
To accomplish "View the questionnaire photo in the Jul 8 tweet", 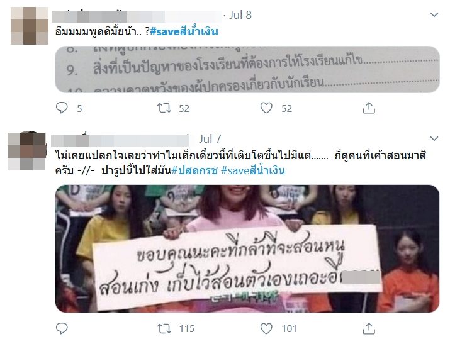I will click(x=247, y=69).
